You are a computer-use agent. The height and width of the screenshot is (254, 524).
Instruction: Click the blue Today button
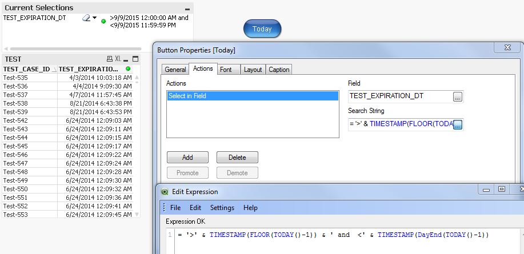click(x=262, y=29)
